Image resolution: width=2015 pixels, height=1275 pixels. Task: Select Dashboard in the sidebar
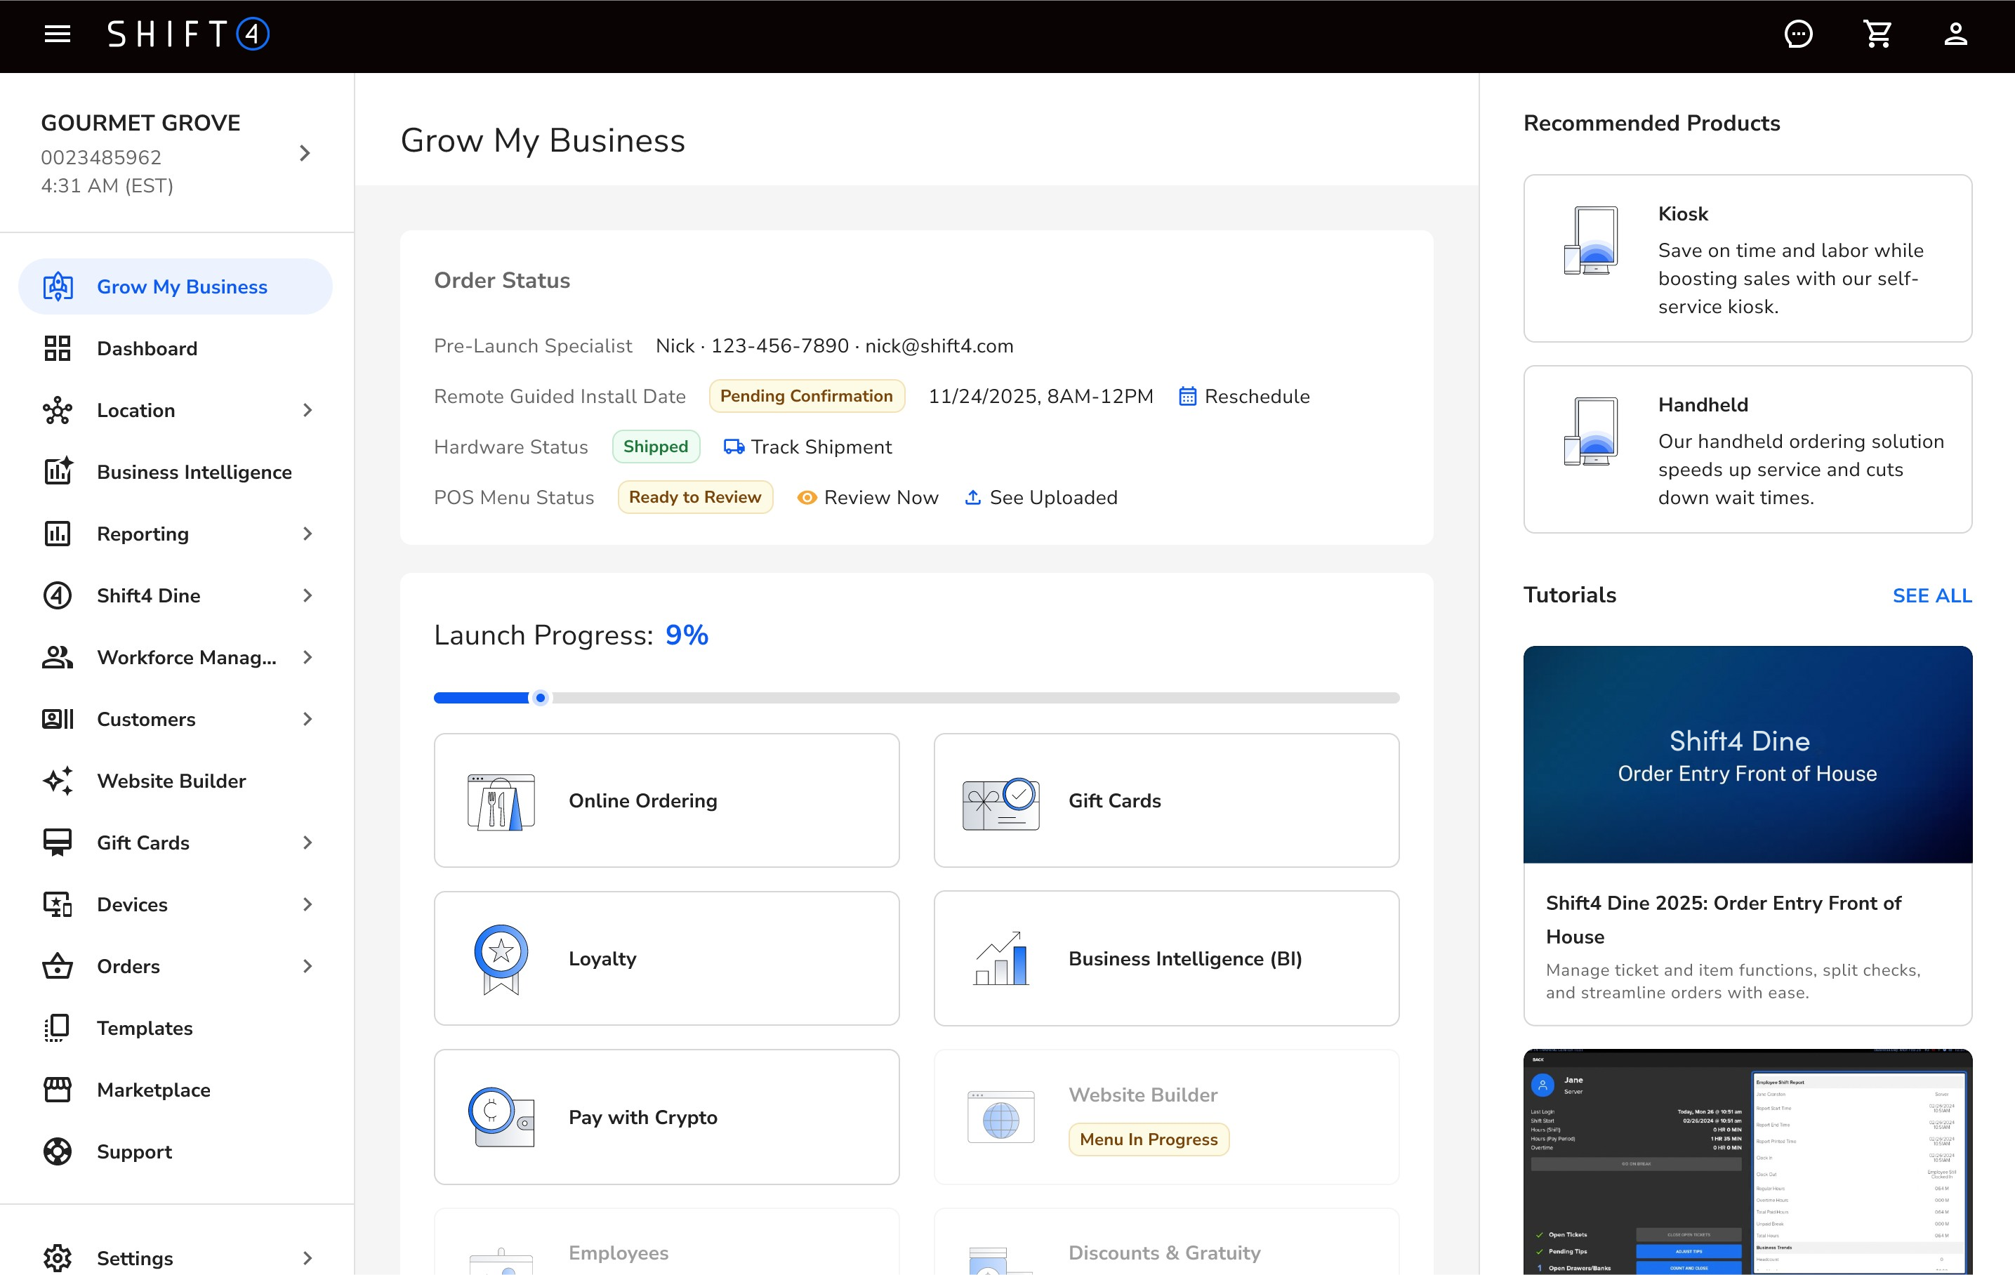[175, 348]
